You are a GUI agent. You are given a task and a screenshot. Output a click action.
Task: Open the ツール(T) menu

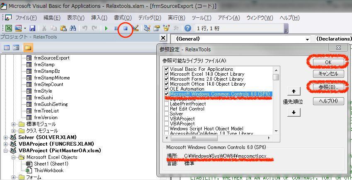[x=201, y=18]
